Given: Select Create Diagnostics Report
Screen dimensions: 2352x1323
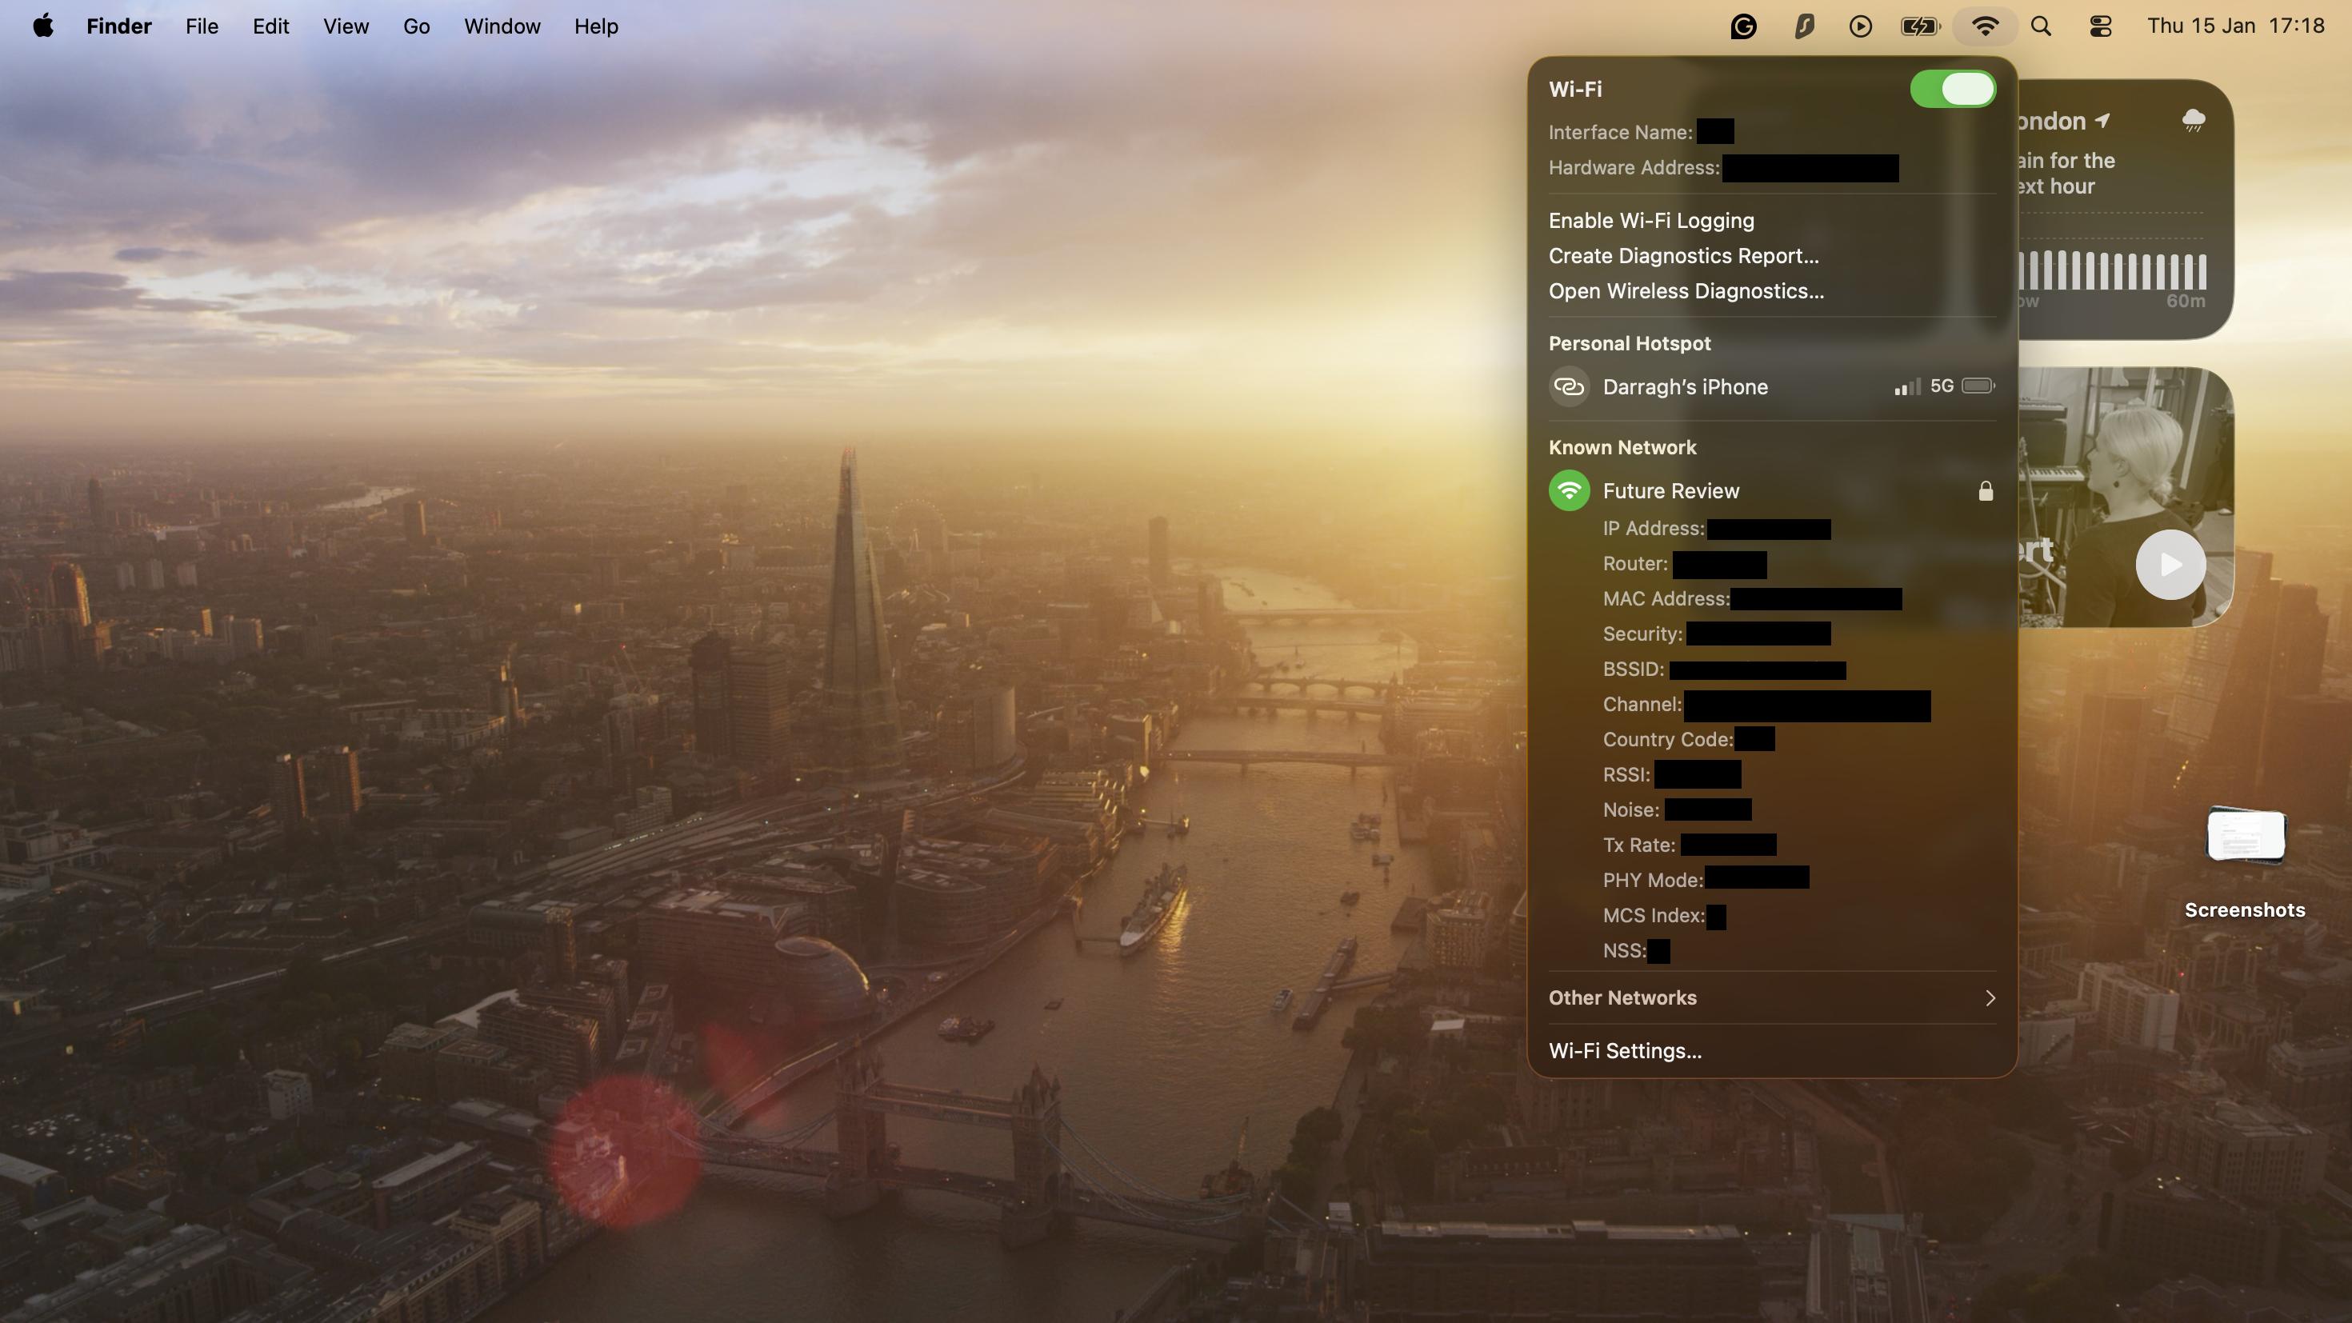Looking at the screenshot, I should click(1682, 256).
